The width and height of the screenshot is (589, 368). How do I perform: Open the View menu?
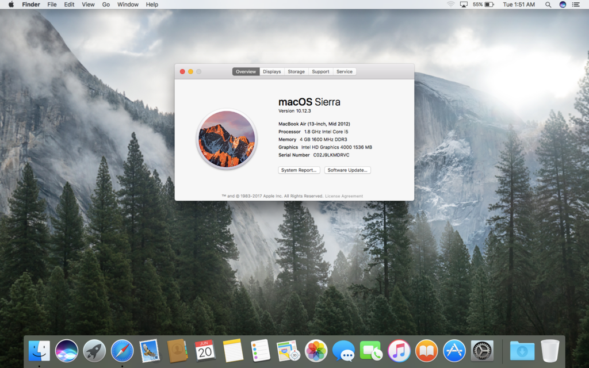click(x=88, y=5)
